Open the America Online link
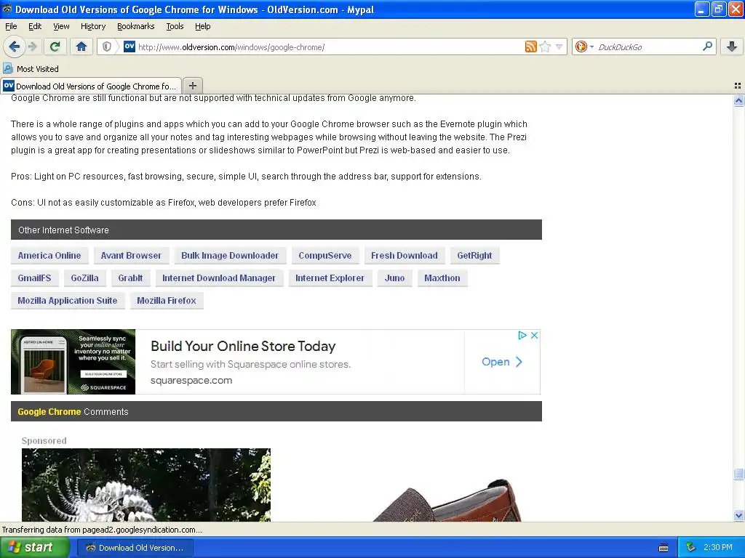 [49, 256]
